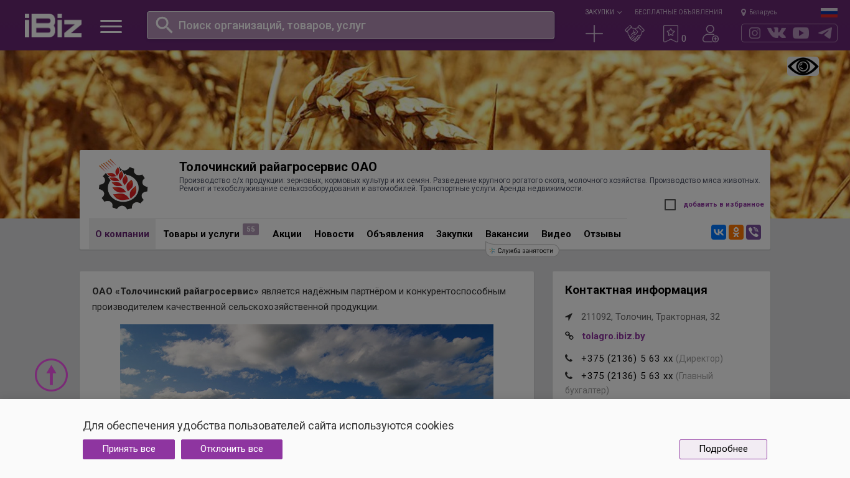Click the Отклонить все cookies button
The image size is (850, 478).
[231, 449]
